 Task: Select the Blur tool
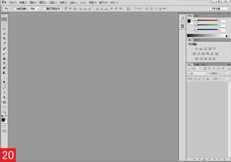pos(4,78)
